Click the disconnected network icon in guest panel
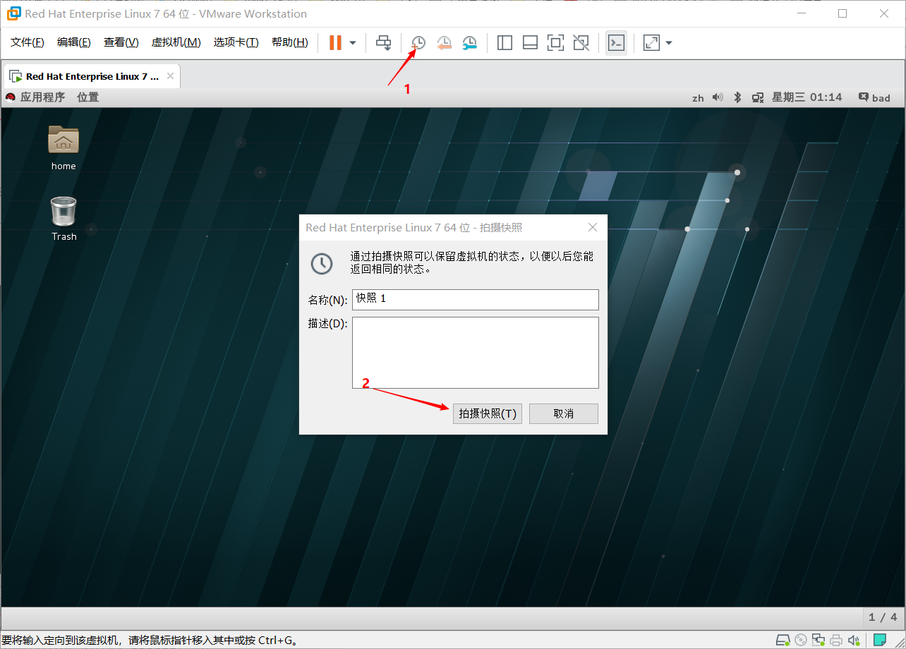Image resolution: width=906 pixels, height=649 pixels. pos(758,97)
